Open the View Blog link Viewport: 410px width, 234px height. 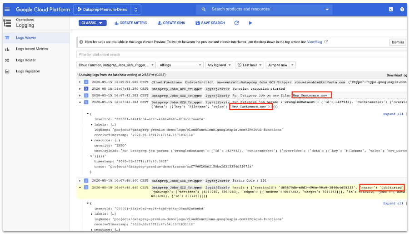tap(315, 42)
